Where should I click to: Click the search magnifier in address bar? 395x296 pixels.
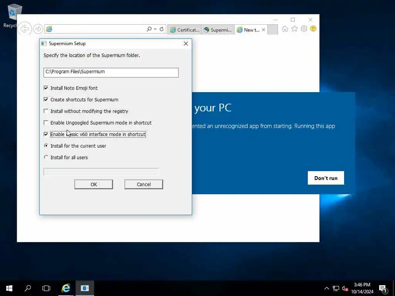click(149, 29)
